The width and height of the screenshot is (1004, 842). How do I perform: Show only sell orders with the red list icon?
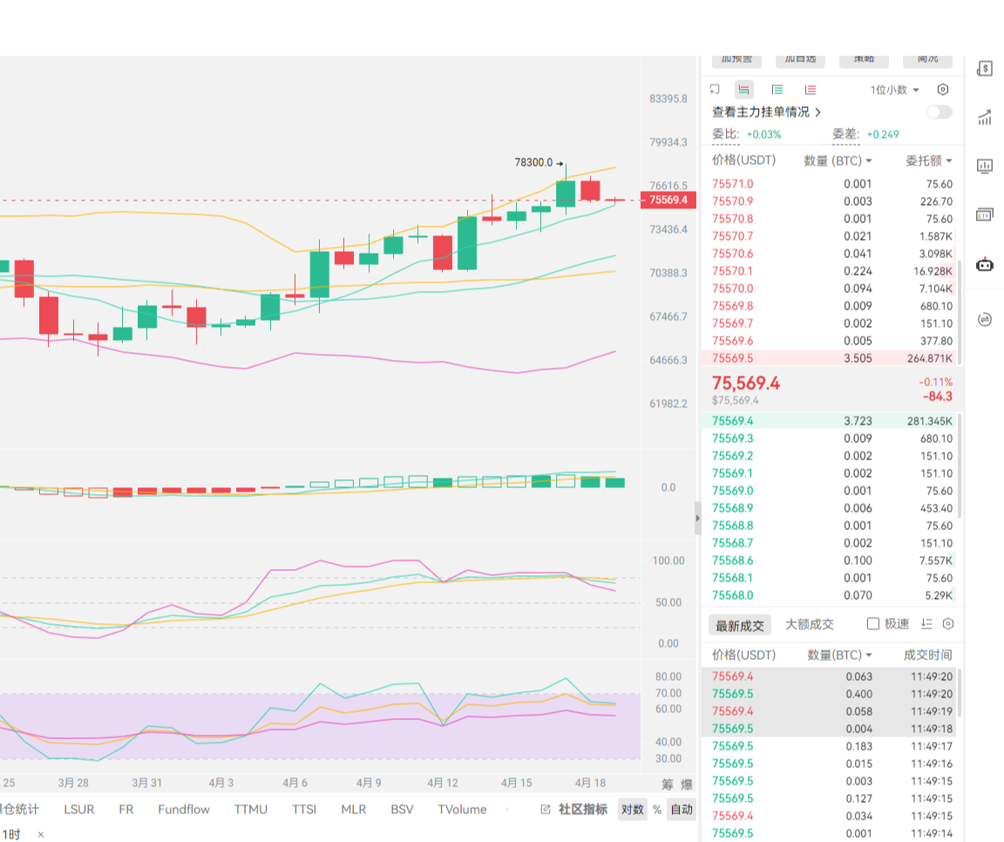[x=811, y=90]
